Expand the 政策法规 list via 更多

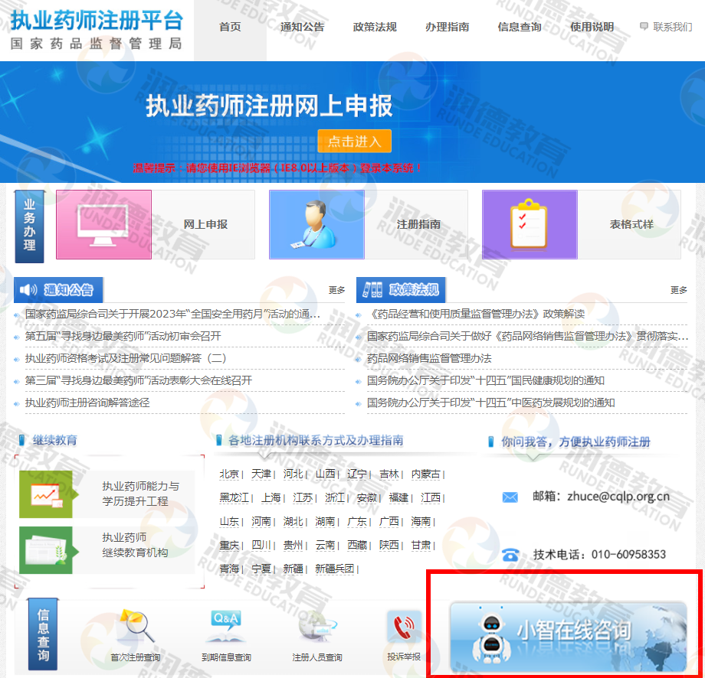coord(678,290)
